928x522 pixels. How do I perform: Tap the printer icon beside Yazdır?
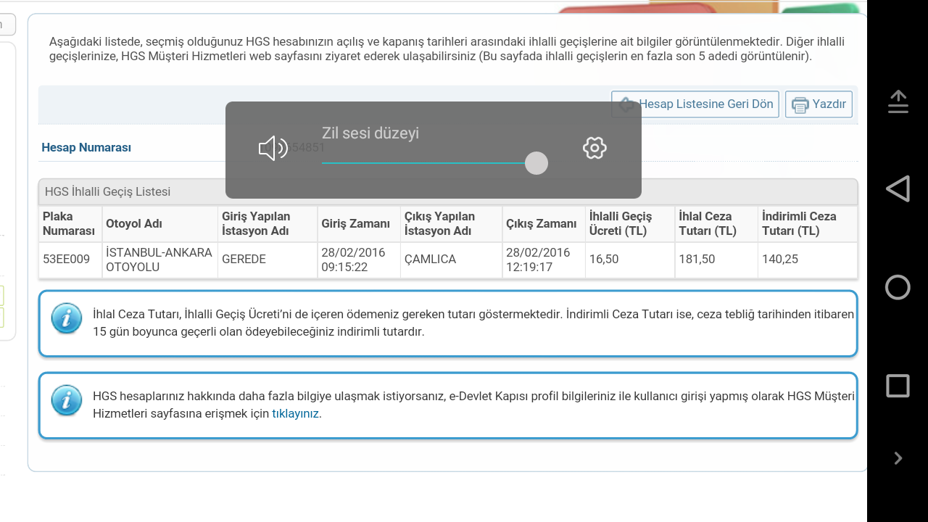800,104
